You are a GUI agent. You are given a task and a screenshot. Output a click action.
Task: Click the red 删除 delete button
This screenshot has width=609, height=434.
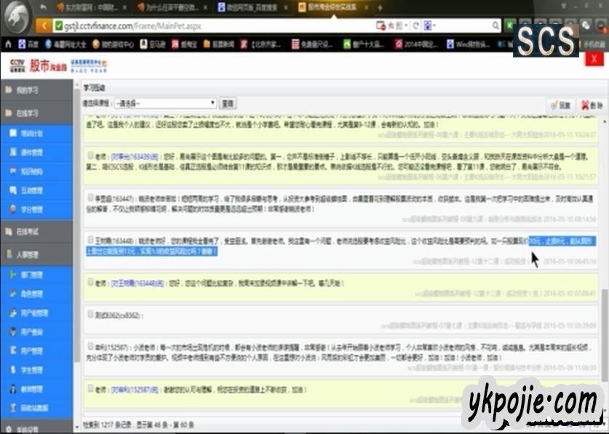(x=589, y=105)
